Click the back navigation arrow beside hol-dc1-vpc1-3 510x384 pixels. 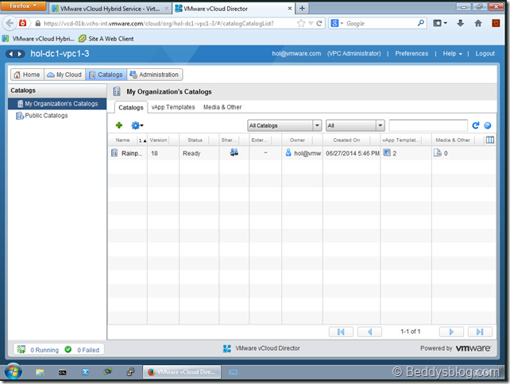pyautogui.click(x=11, y=54)
